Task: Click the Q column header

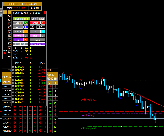Action: tap(49, 83)
